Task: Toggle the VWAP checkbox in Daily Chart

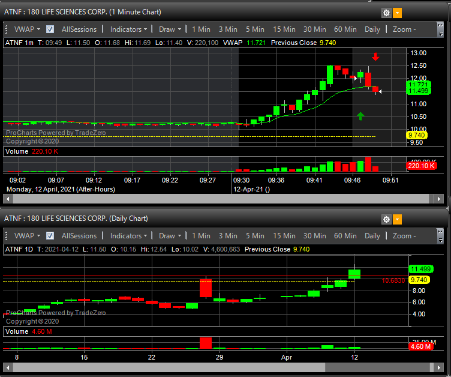Action: point(50,236)
